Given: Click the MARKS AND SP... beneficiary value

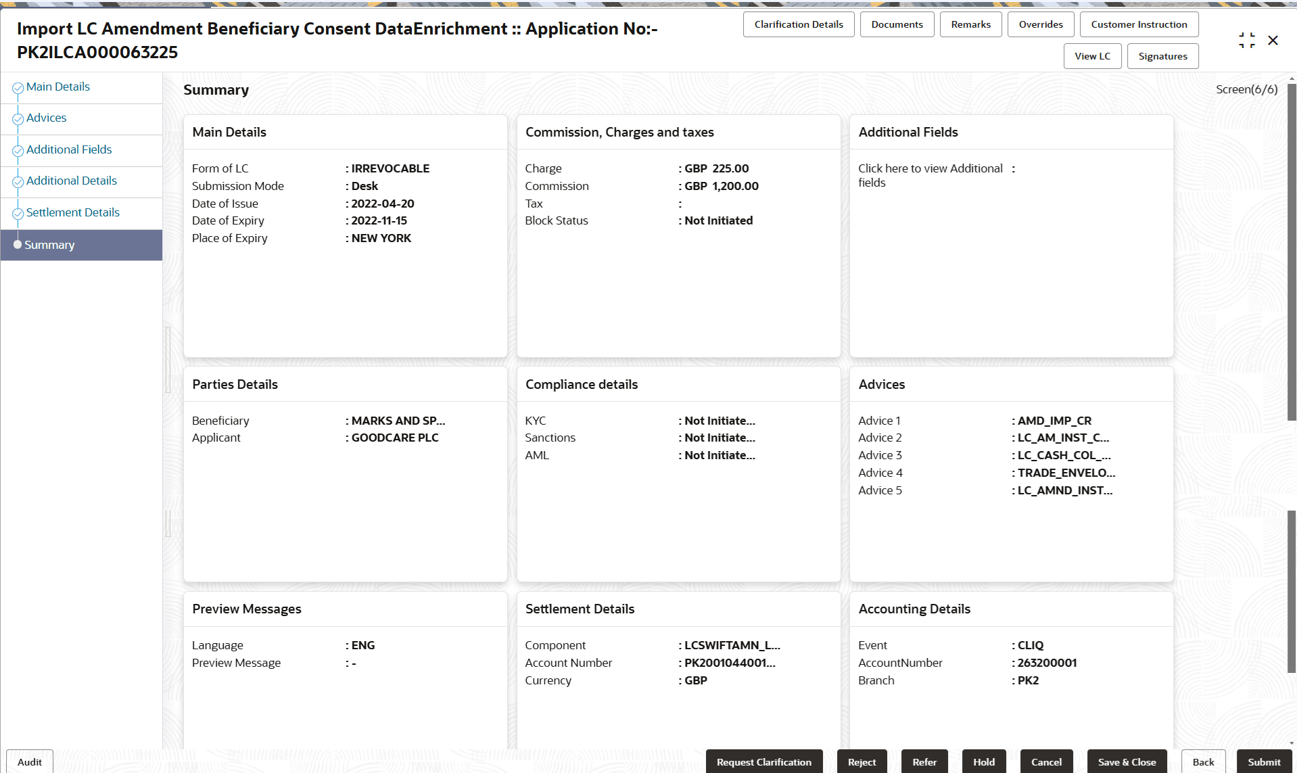Looking at the screenshot, I should (398, 421).
